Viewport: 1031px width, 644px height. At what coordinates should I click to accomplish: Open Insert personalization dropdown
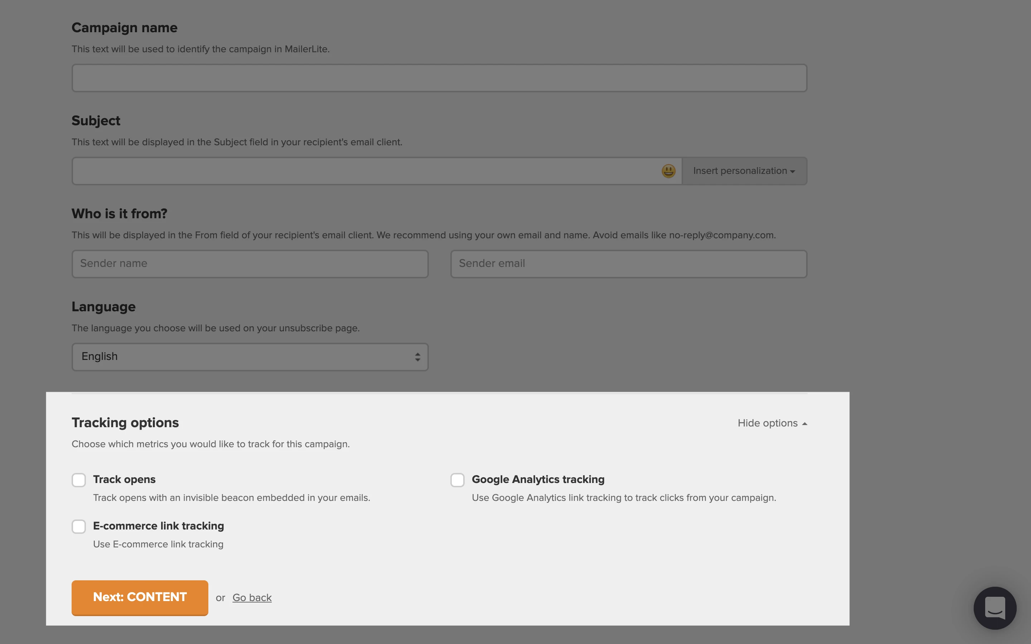click(744, 171)
